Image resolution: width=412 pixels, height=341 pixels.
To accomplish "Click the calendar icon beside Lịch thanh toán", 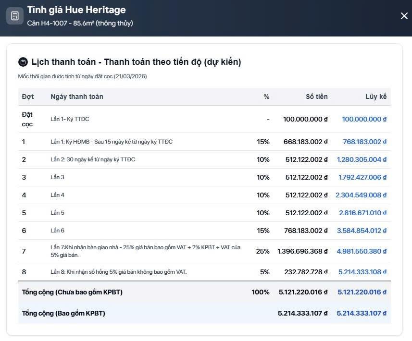I will point(23,62).
